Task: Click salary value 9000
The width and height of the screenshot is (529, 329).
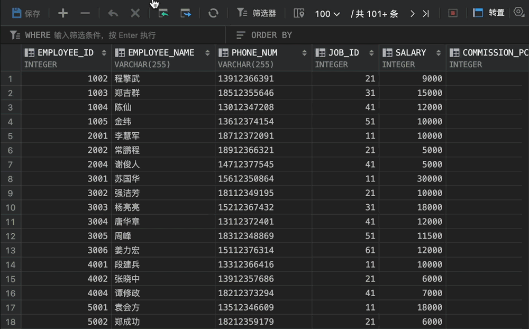Action: [x=432, y=79]
